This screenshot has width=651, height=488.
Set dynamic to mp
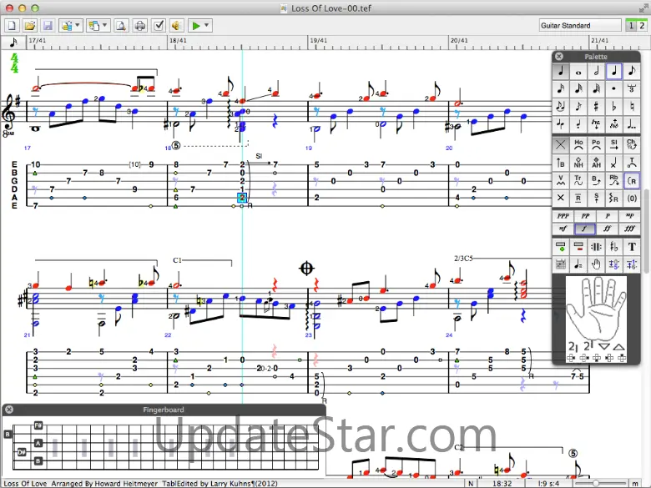click(629, 216)
